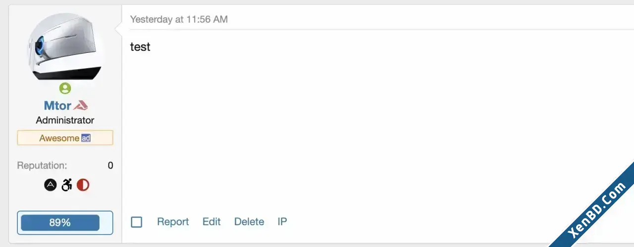Click the green online status user icon
Viewport: 634px width, 247px height.
[65, 88]
